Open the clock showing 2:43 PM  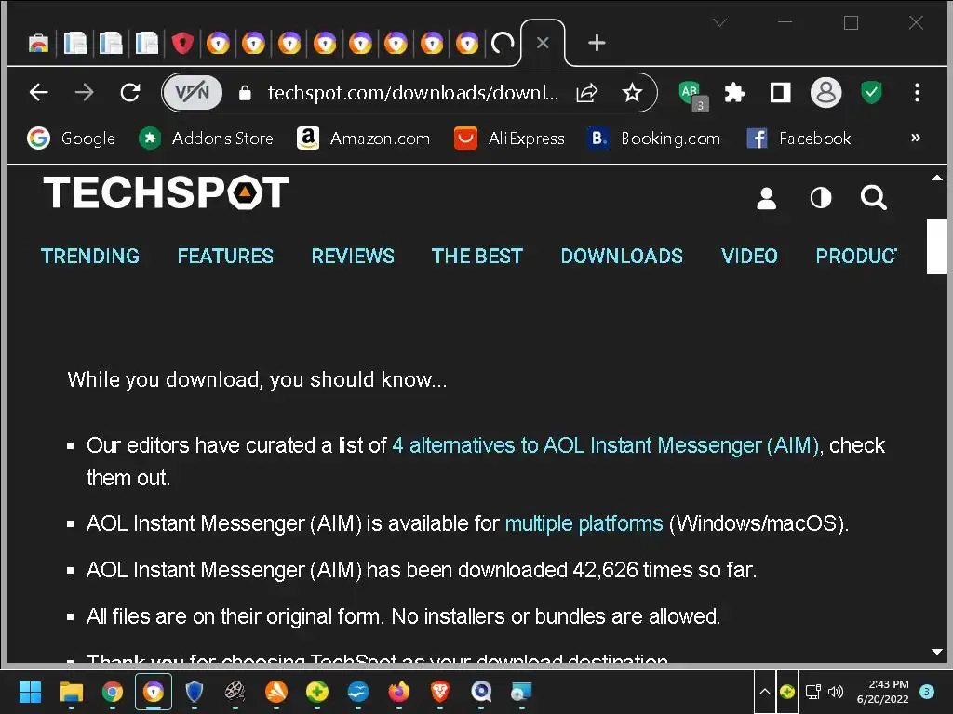[882, 692]
